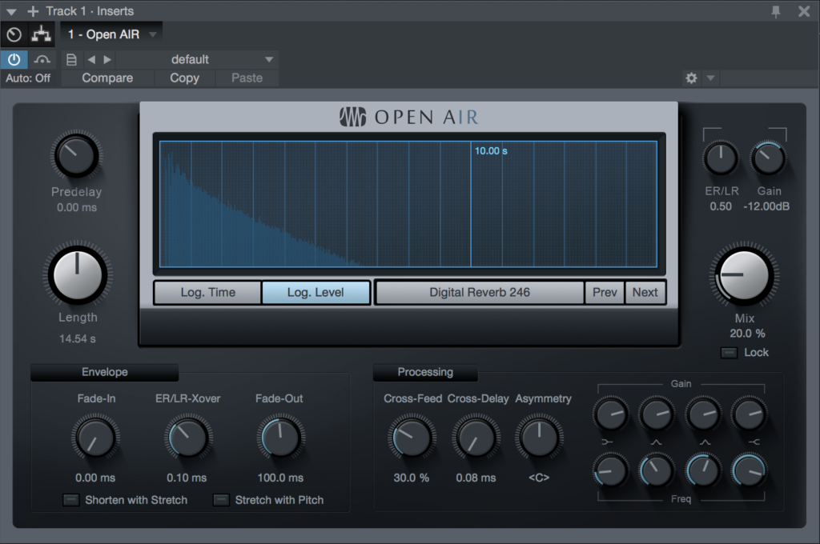Viewport: 820px width, 544px height.
Task: Go to next preset with the right arrow
Action: point(107,59)
